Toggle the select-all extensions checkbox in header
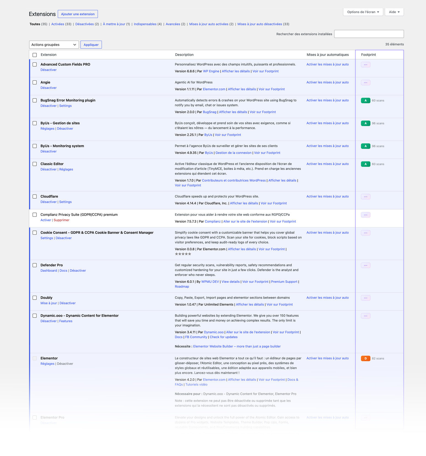Image resolution: width=426 pixels, height=456 pixels. coord(35,55)
